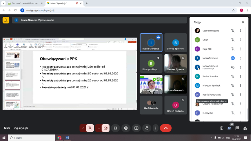Turn on captions button
Viewport: 251px width, 141px height.
point(115,128)
